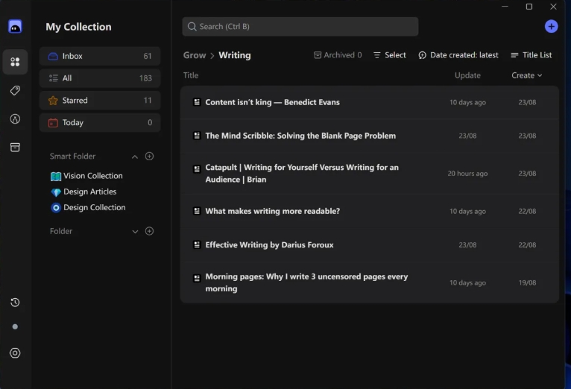The height and width of the screenshot is (389, 571).
Task: Click the Writing breadcrumb
Action: tap(235, 55)
